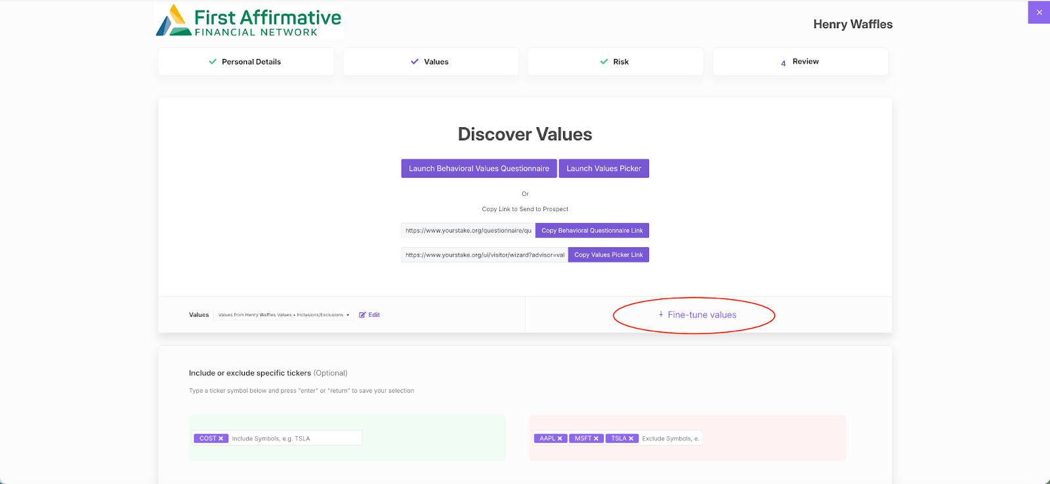
Task: Remove the COST ticker tag
Action: click(221, 439)
